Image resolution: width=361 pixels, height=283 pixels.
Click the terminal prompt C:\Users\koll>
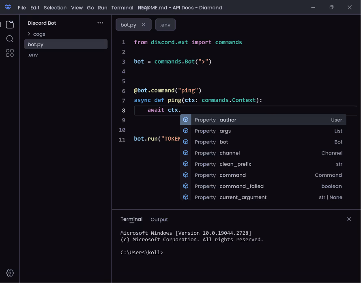[142, 253]
